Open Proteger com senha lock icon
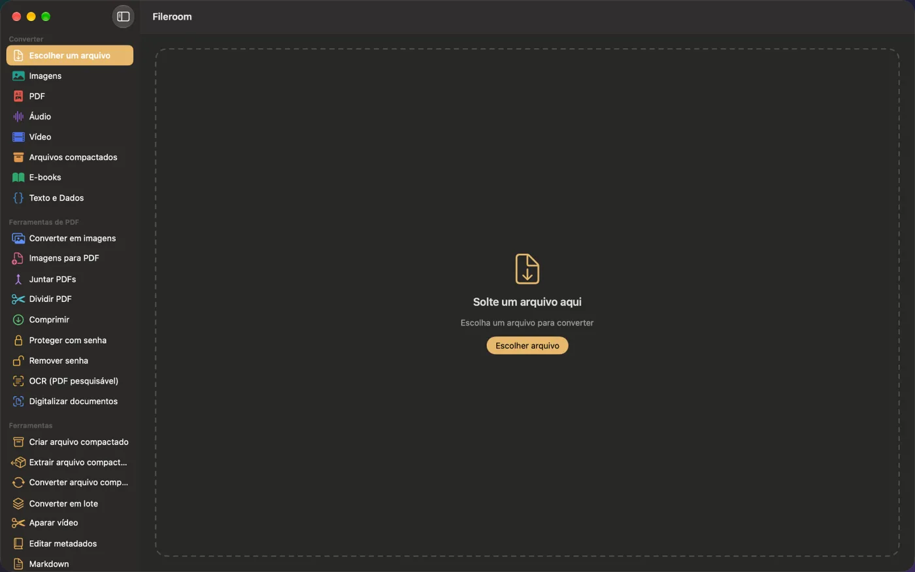The width and height of the screenshot is (915, 572). (18, 340)
